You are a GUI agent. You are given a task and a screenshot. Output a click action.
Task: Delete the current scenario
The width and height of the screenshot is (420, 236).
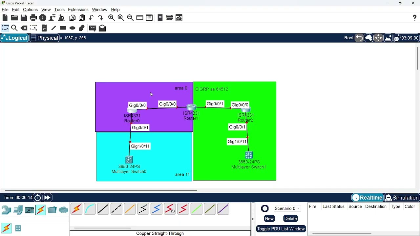coord(290,219)
